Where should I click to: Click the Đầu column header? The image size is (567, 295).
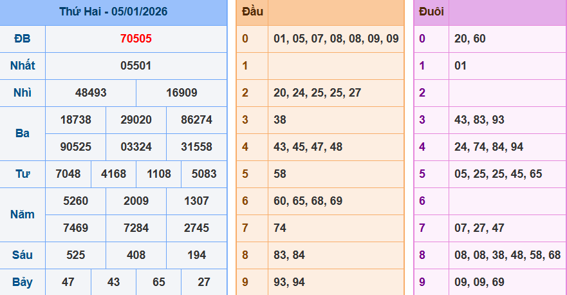[252, 12]
